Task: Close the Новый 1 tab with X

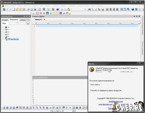Action: [x=44, y=20]
